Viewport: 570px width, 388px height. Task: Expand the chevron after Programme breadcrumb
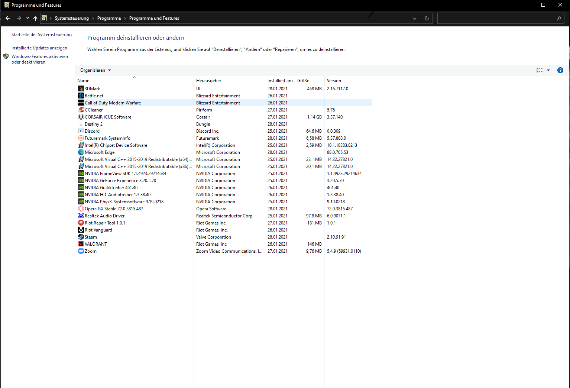tap(125, 18)
